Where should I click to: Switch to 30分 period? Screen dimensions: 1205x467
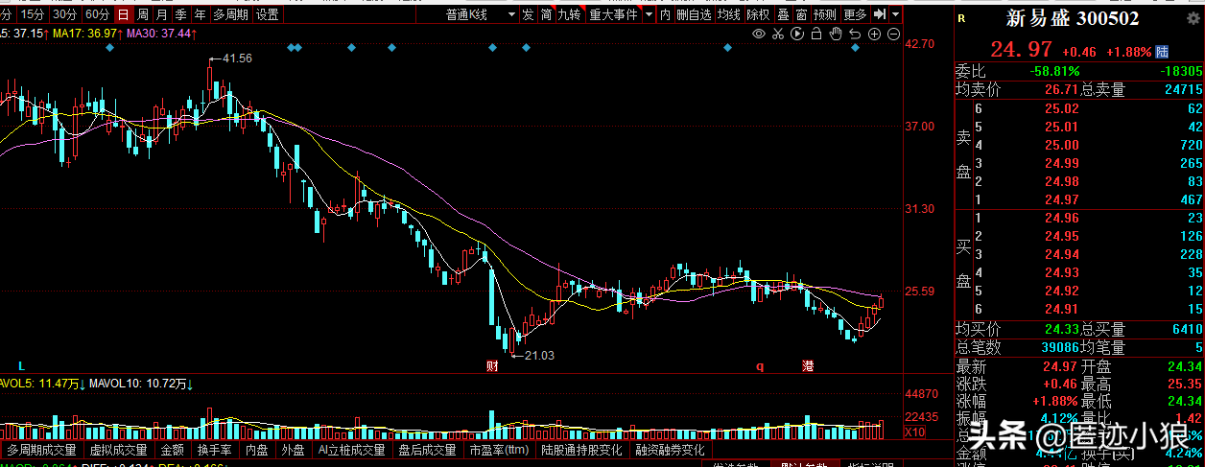[x=64, y=14]
